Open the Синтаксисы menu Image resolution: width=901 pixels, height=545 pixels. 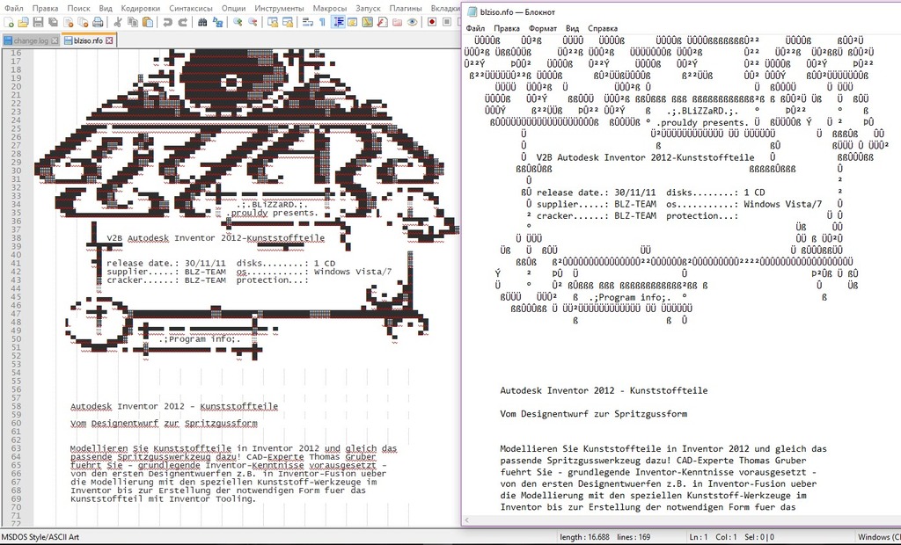pyautogui.click(x=191, y=8)
